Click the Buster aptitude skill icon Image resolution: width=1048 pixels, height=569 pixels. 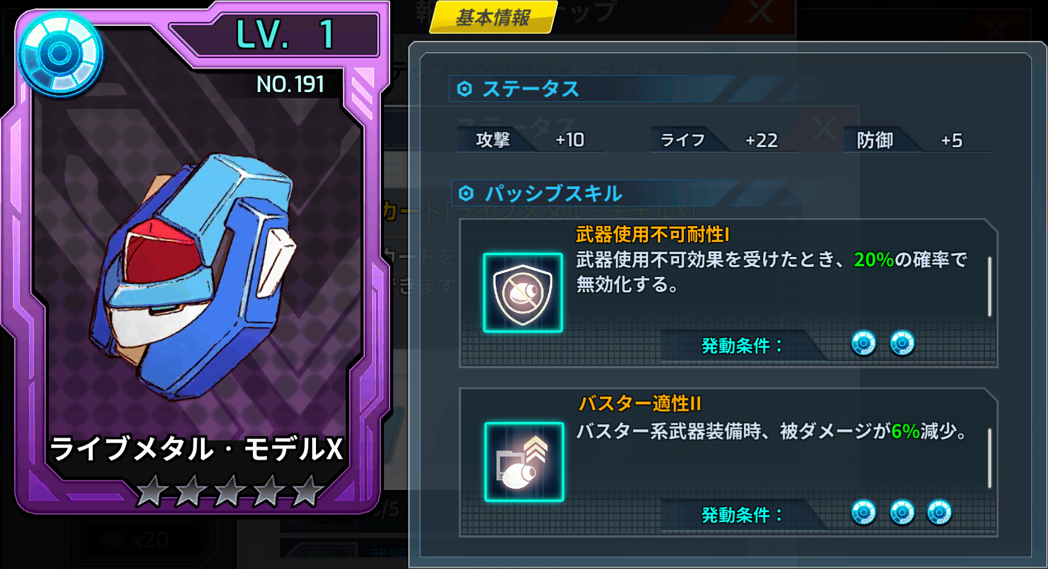point(524,462)
